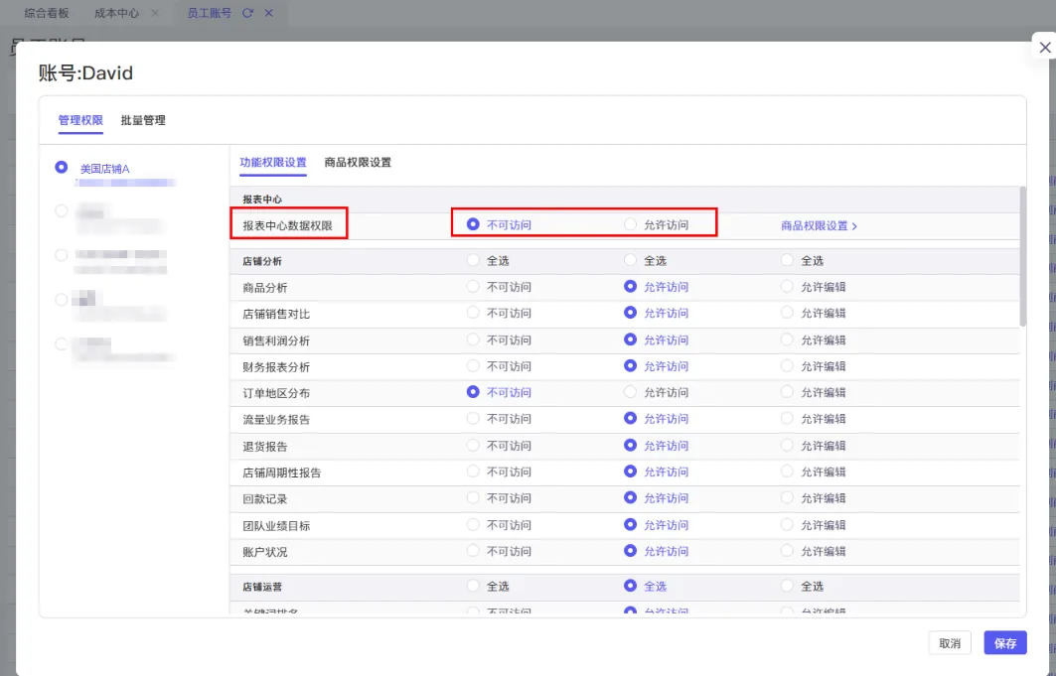Select 功能权限设置 tab
This screenshot has height=676, width=1056.
pos(273,163)
